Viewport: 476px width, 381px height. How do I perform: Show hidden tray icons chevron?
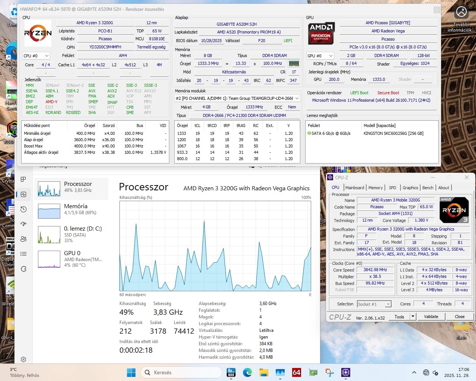point(414,372)
